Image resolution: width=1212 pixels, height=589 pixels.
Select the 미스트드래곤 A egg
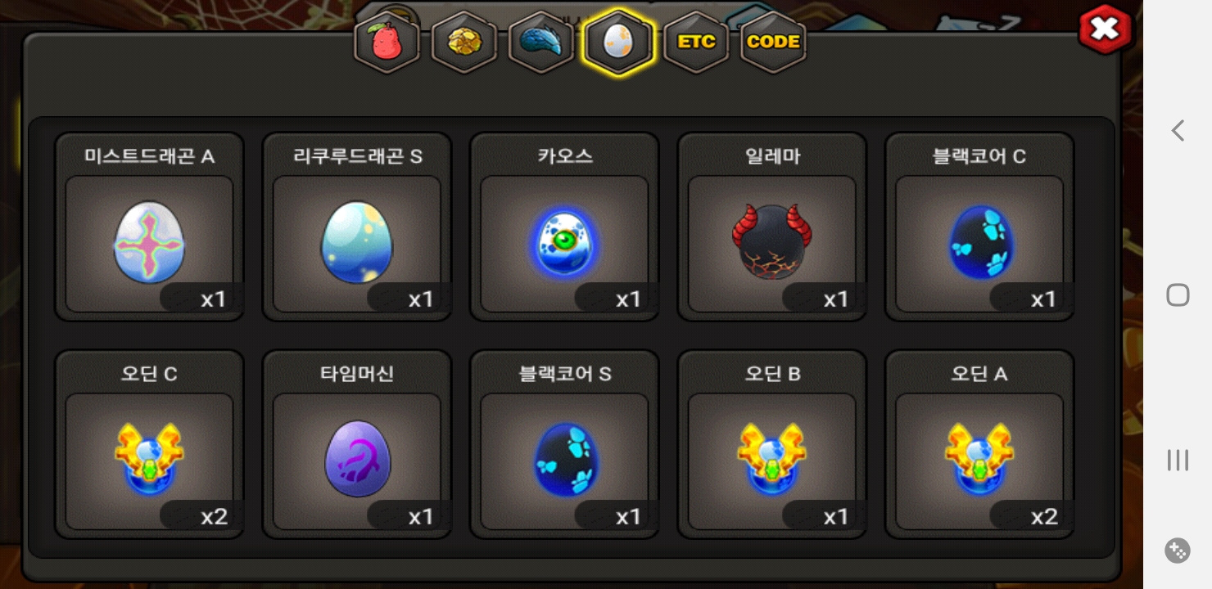[149, 227]
